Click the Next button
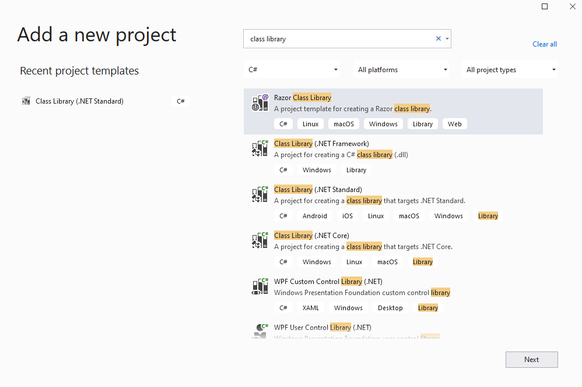This screenshot has height=387, width=582. pyautogui.click(x=531, y=360)
